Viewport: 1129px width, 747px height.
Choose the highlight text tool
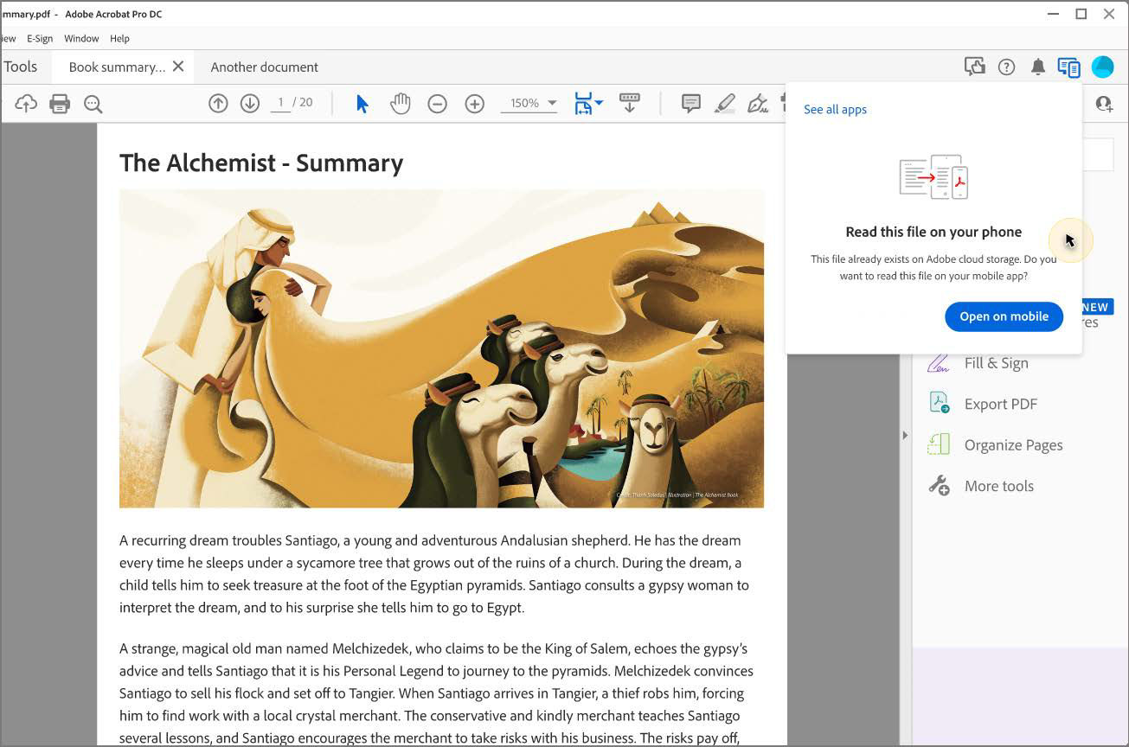(x=724, y=104)
